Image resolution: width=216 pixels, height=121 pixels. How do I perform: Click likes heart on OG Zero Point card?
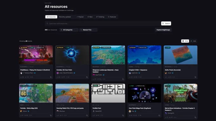click(67, 77)
